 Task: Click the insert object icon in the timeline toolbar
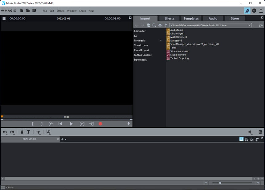point(48,132)
